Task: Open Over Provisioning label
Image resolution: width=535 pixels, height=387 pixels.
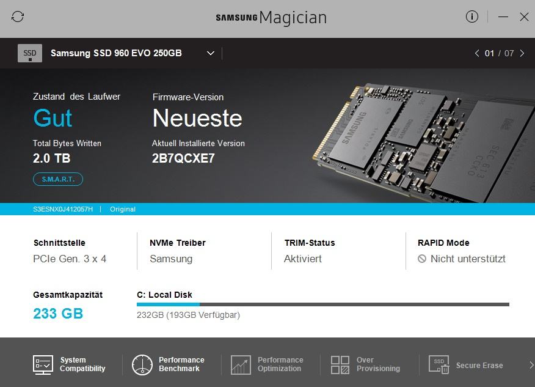Action: pos(379,364)
